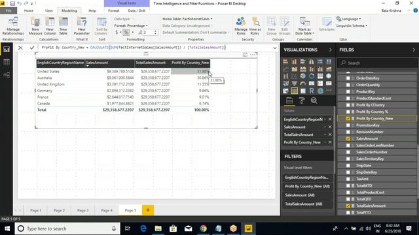Remove Profit By Country_New from Values
The width and height of the screenshot is (419, 235).
(x=330, y=142)
